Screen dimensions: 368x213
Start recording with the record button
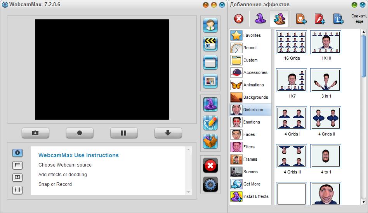coord(80,133)
